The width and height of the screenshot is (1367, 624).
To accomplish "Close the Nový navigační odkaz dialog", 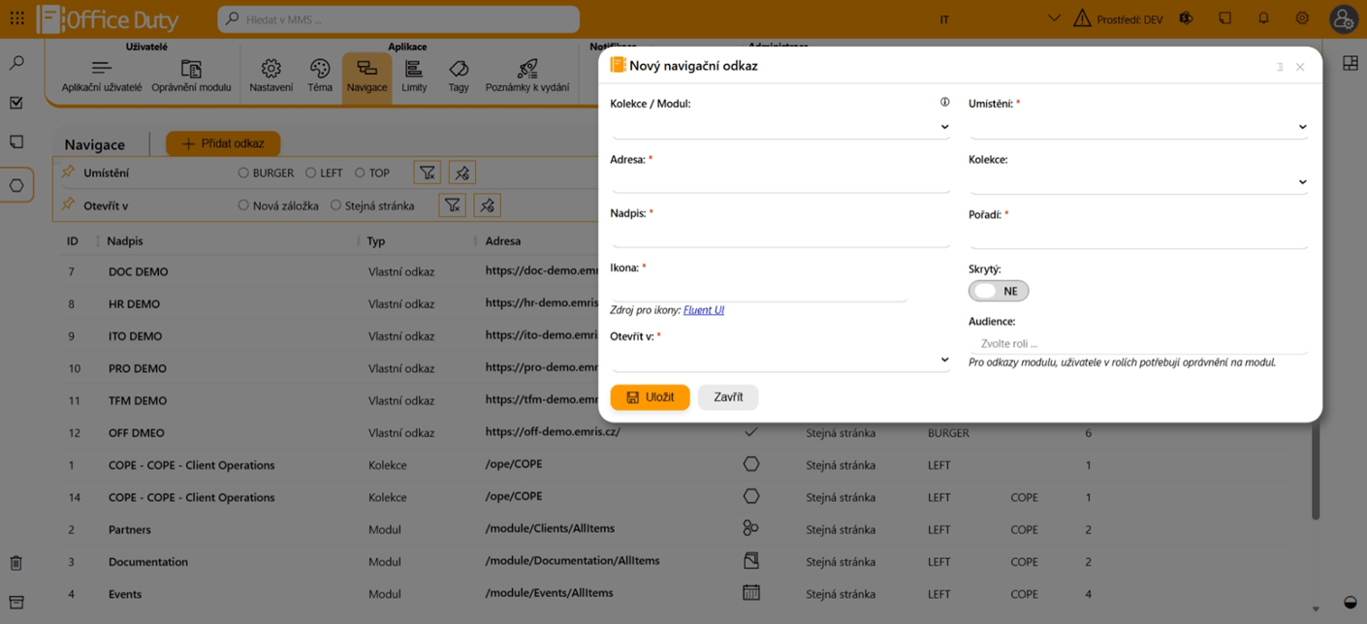I will click(1300, 67).
